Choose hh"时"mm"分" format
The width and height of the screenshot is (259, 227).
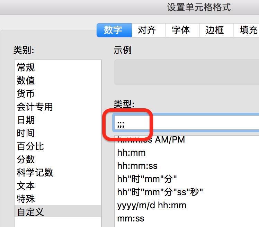coord(187,179)
